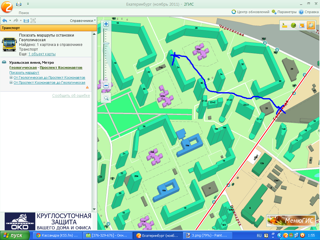The image size is (320, 240).
Task: Click the Сообщить об ошибке link
Action: 71,96
